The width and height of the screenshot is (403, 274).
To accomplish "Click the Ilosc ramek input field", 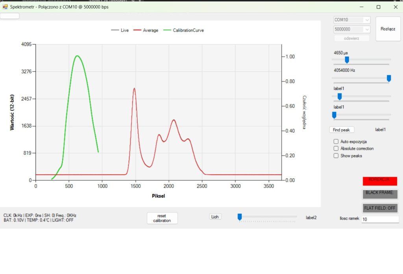I will [x=380, y=219].
